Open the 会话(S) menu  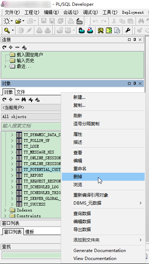click(x=71, y=12)
